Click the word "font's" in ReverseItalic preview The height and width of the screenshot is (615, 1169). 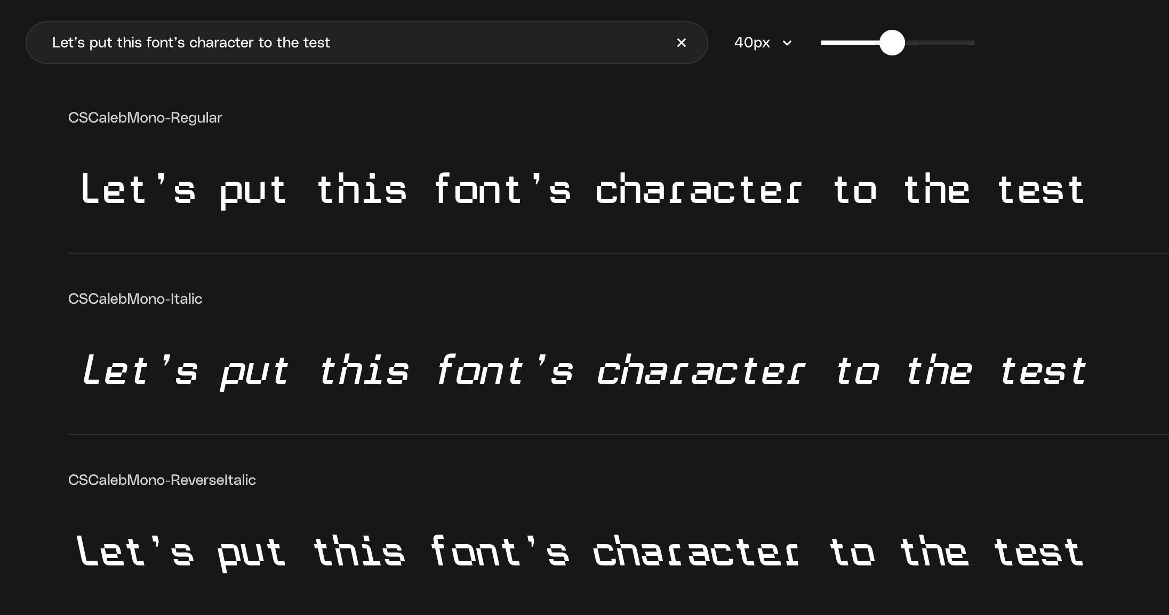click(x=499, y=552)
